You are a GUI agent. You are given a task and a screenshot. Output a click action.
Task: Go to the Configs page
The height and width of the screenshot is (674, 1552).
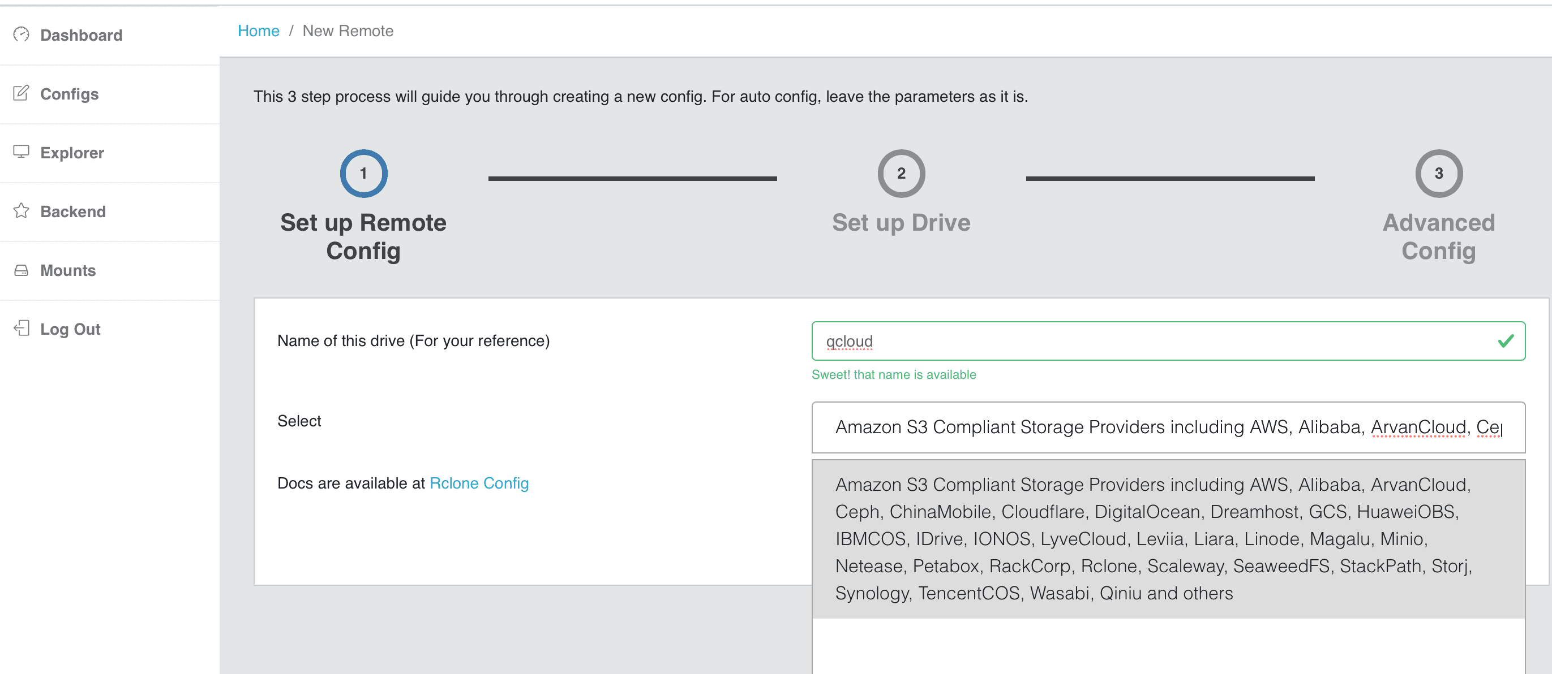coord(110,94)
